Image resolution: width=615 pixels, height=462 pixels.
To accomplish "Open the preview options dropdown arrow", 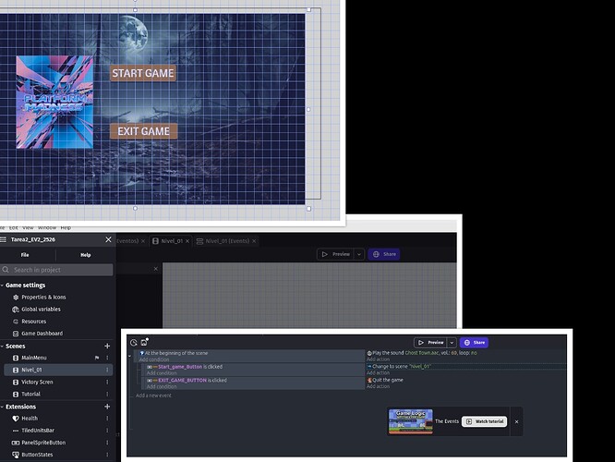I will coord(452,343).
